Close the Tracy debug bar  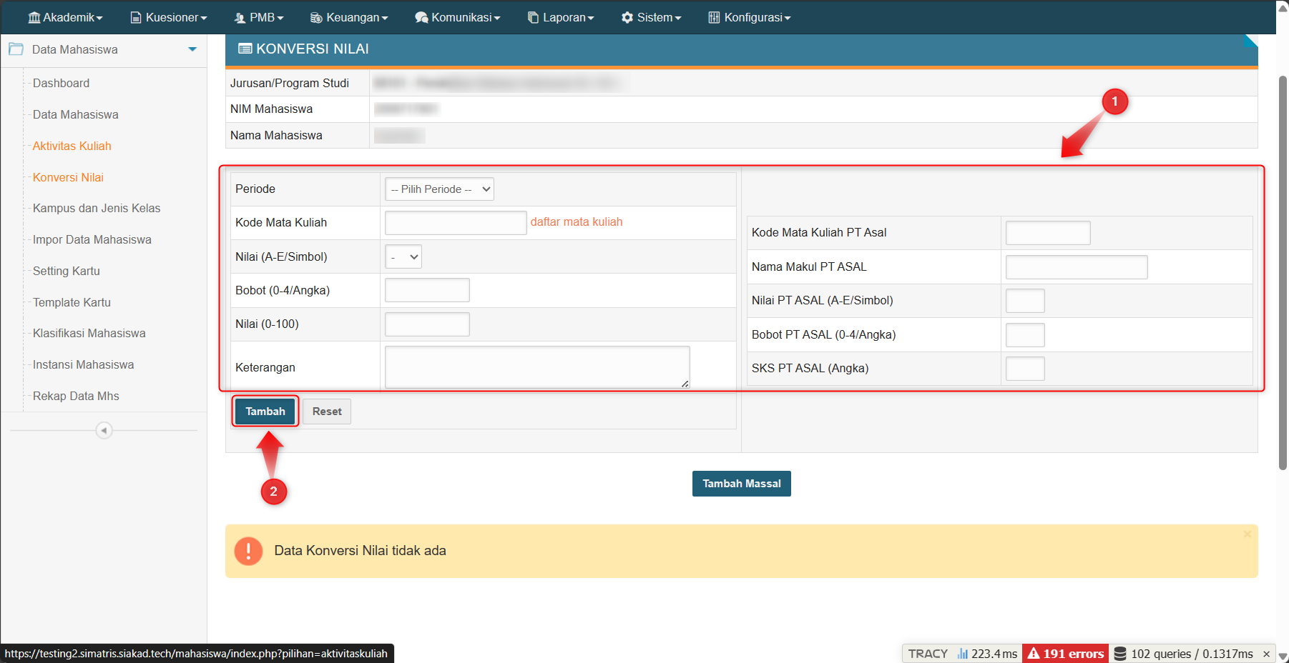[1266, 654]
